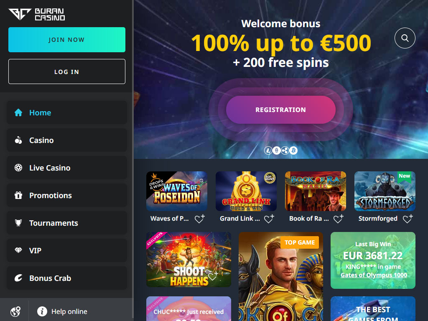Open the Shoot Happens game thumbnail
This screenshot has height=321, width=428.
pyautogui.click(x=189, y=260)
